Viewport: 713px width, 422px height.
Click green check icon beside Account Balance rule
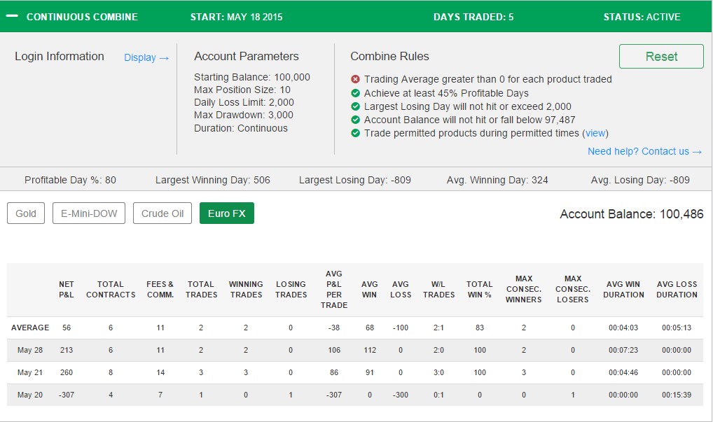(x=355, y=120)
